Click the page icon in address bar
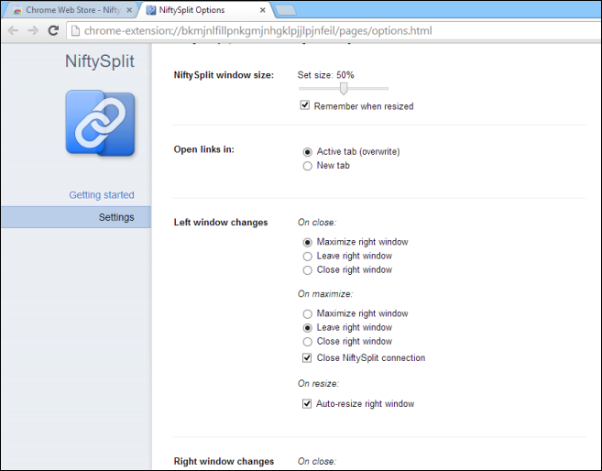The width and height of the screenshot is (602, 471). pyautogui.click(x=76, y=31)
